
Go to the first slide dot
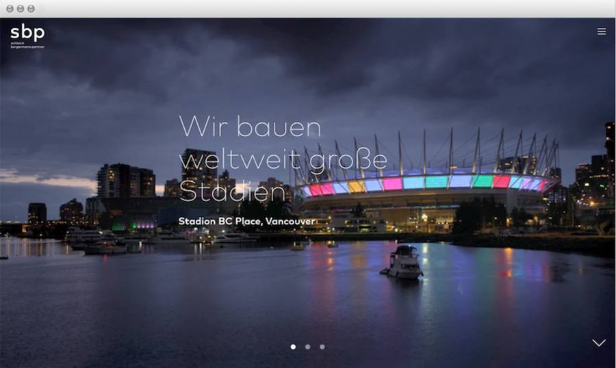point(293,347)
